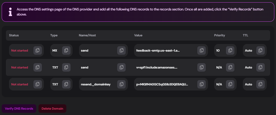Viewport: 276px width, 115px height.
Task: Click the send host in the MX row
Action: click(x=85, y=50)
